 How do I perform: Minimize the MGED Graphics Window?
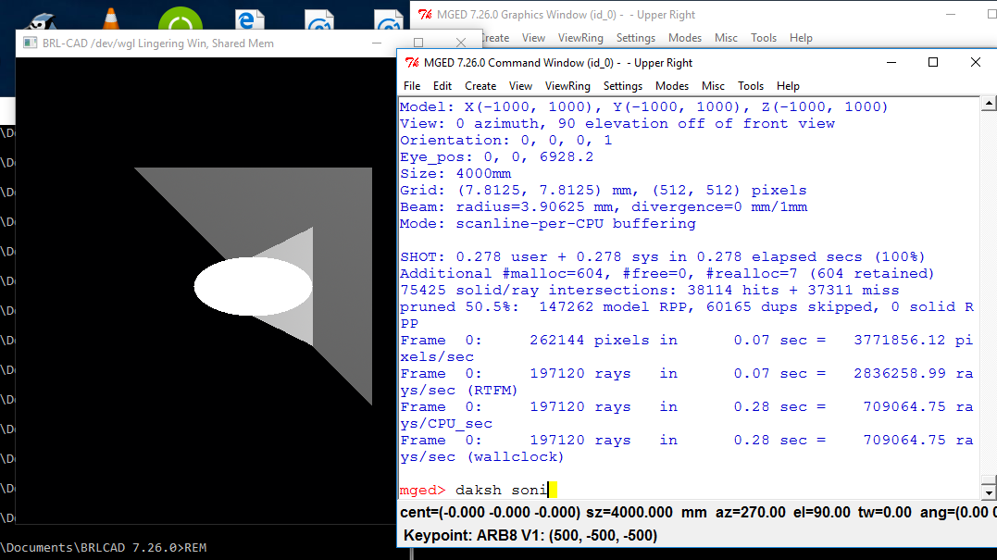click(x=951, y=15)
